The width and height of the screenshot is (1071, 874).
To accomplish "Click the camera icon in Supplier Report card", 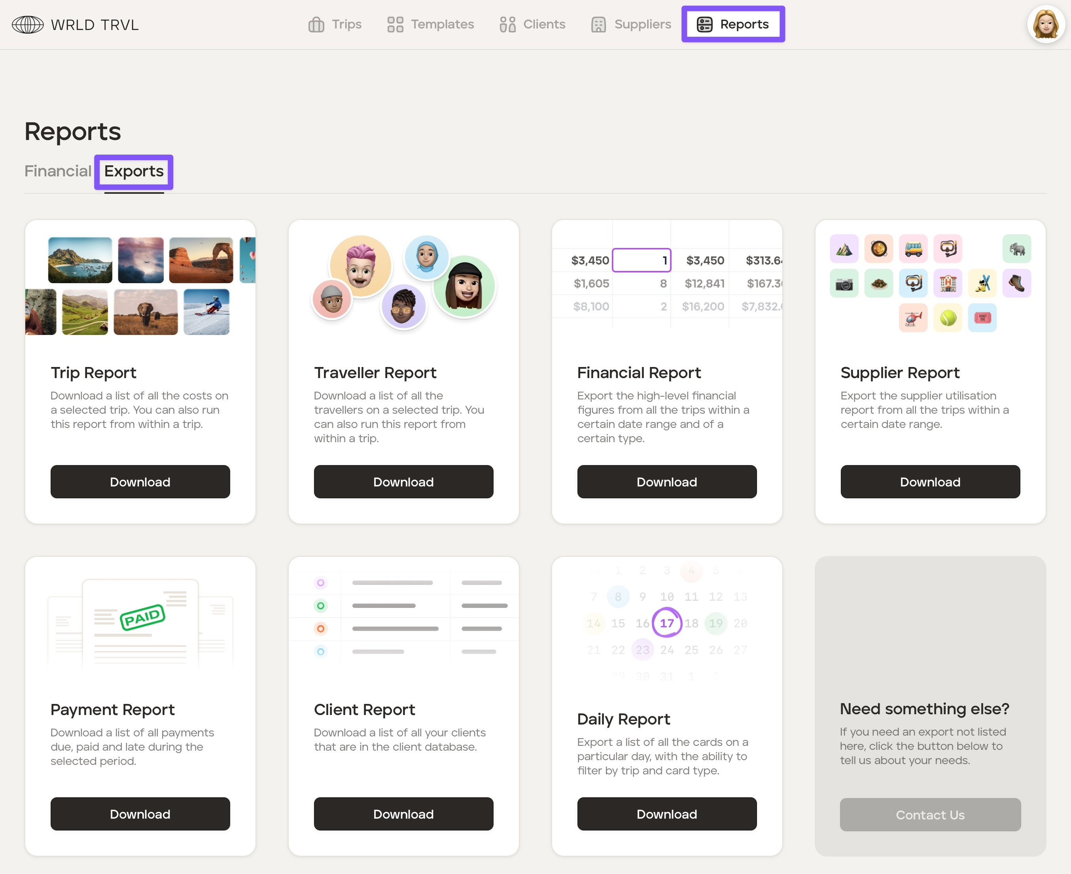I will click(844, 284).
